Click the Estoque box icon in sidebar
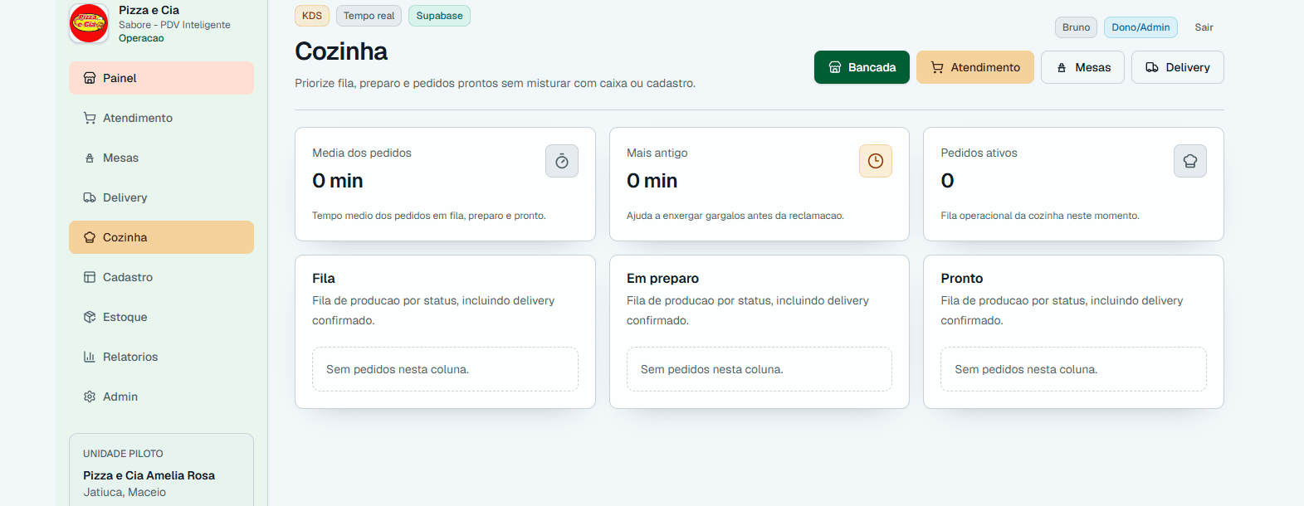 [x=90, y=317]
